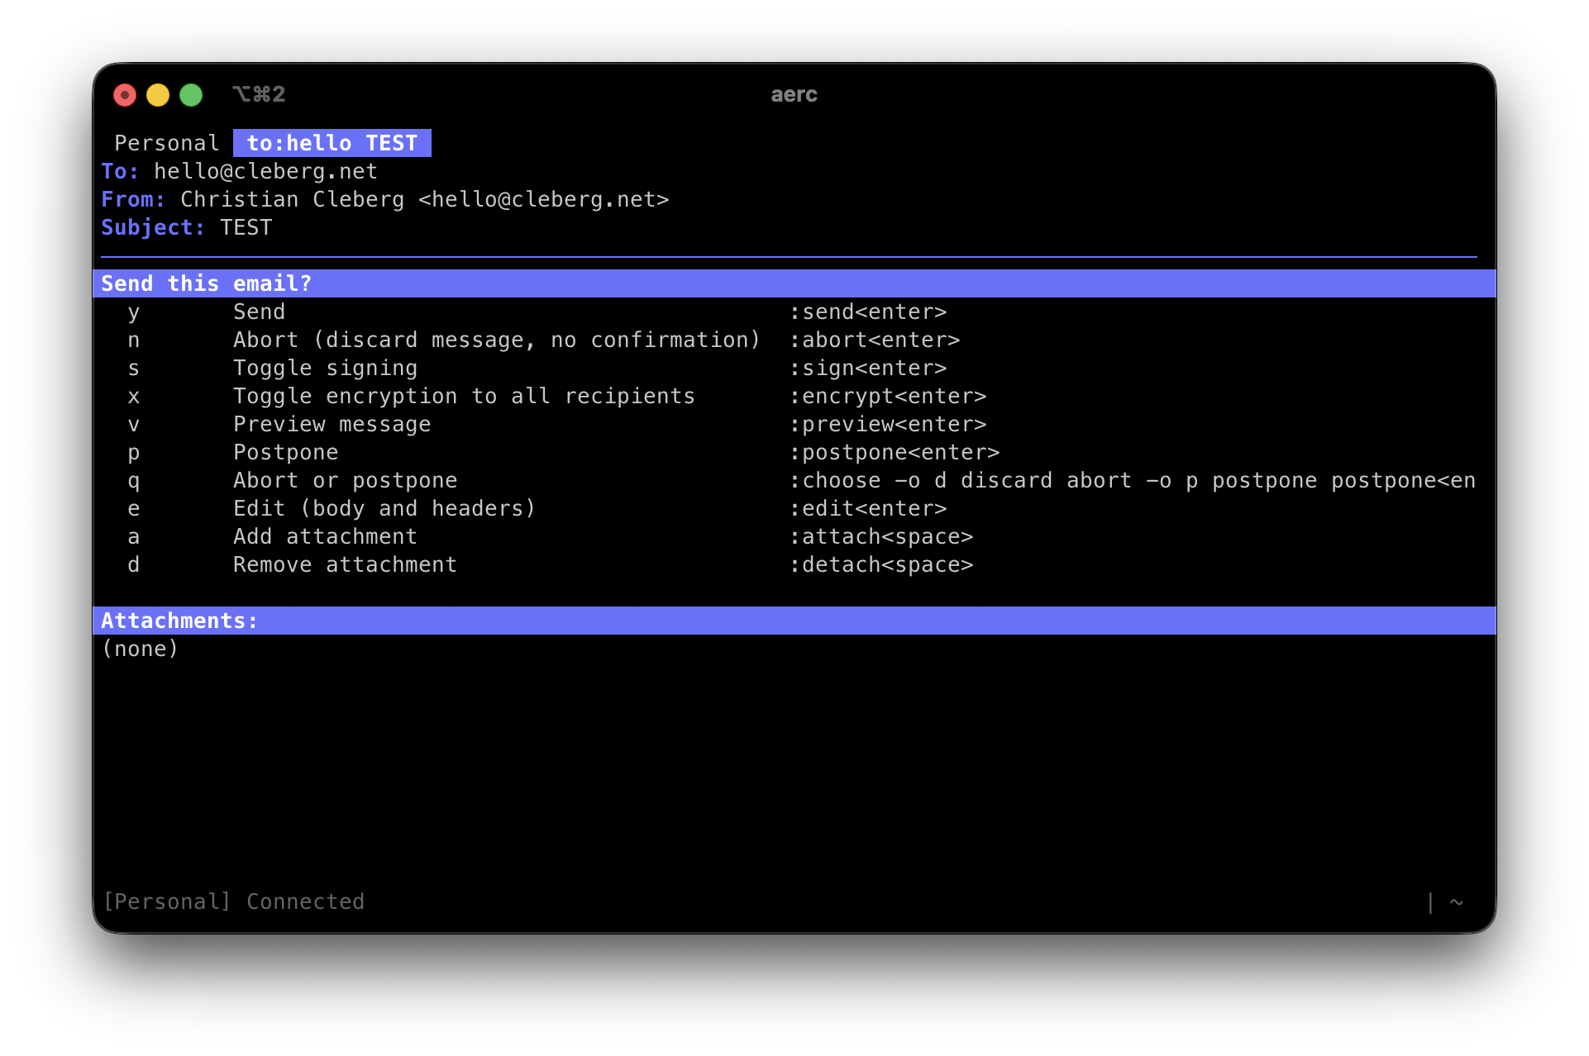Select Remove attachment
Screen dimensions: 1589x1056
pyautogui.click(x=344, y=564)
